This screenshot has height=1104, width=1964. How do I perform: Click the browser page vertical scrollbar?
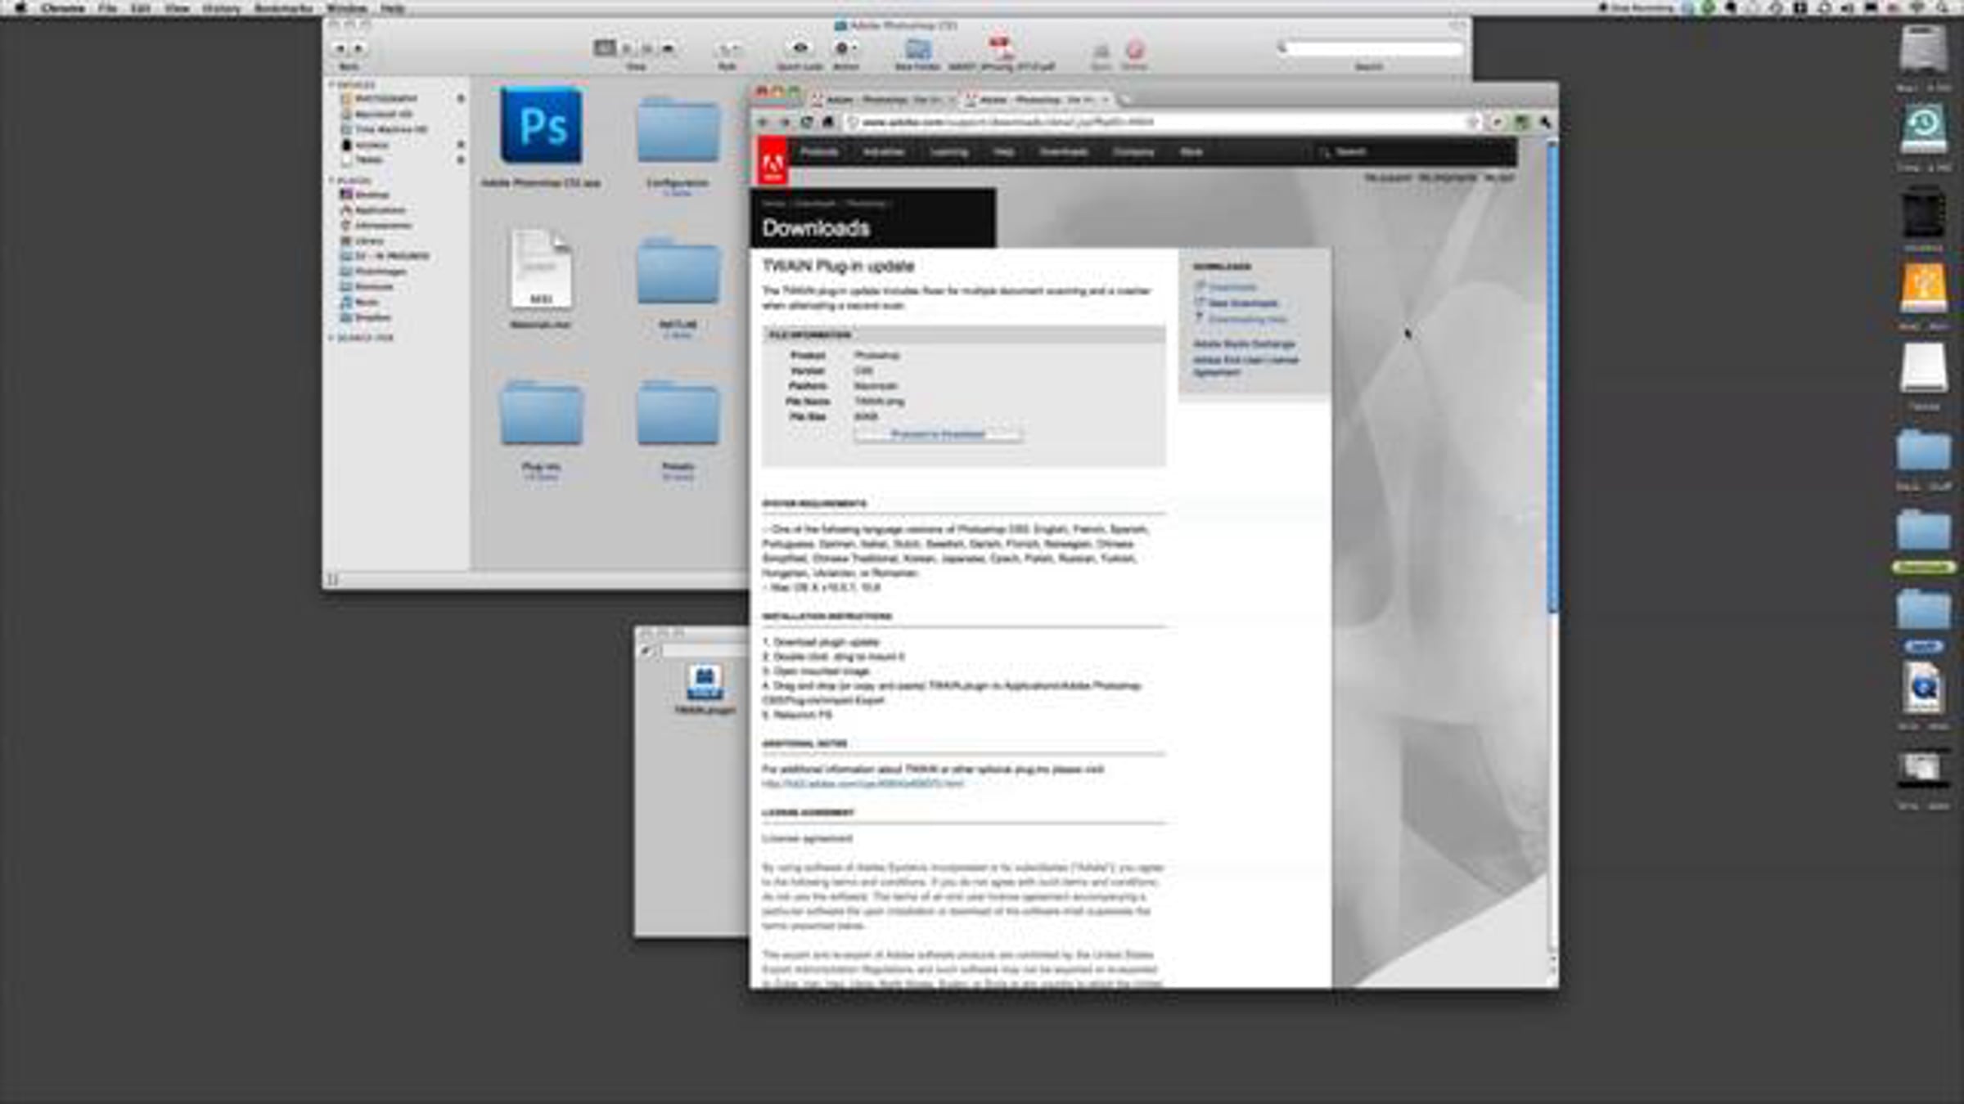click(x=1552, y=376)
